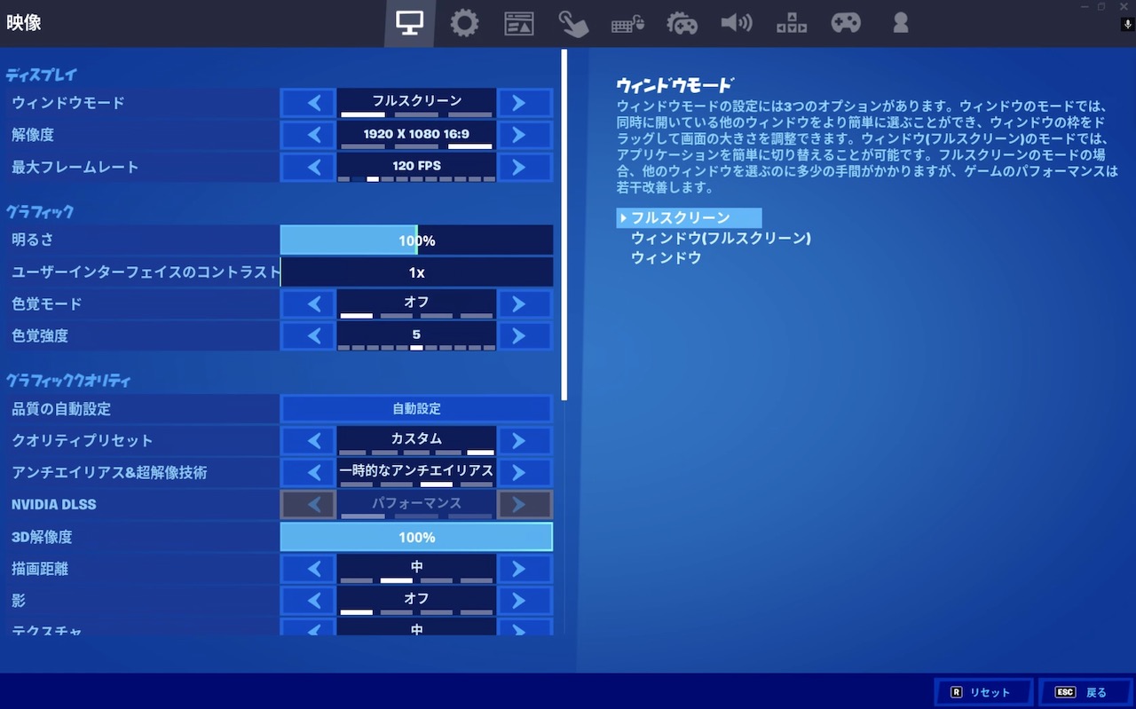Activate 品質の自動設定 自動設定 field
1136x709 pixels.
tap(416, 407)
